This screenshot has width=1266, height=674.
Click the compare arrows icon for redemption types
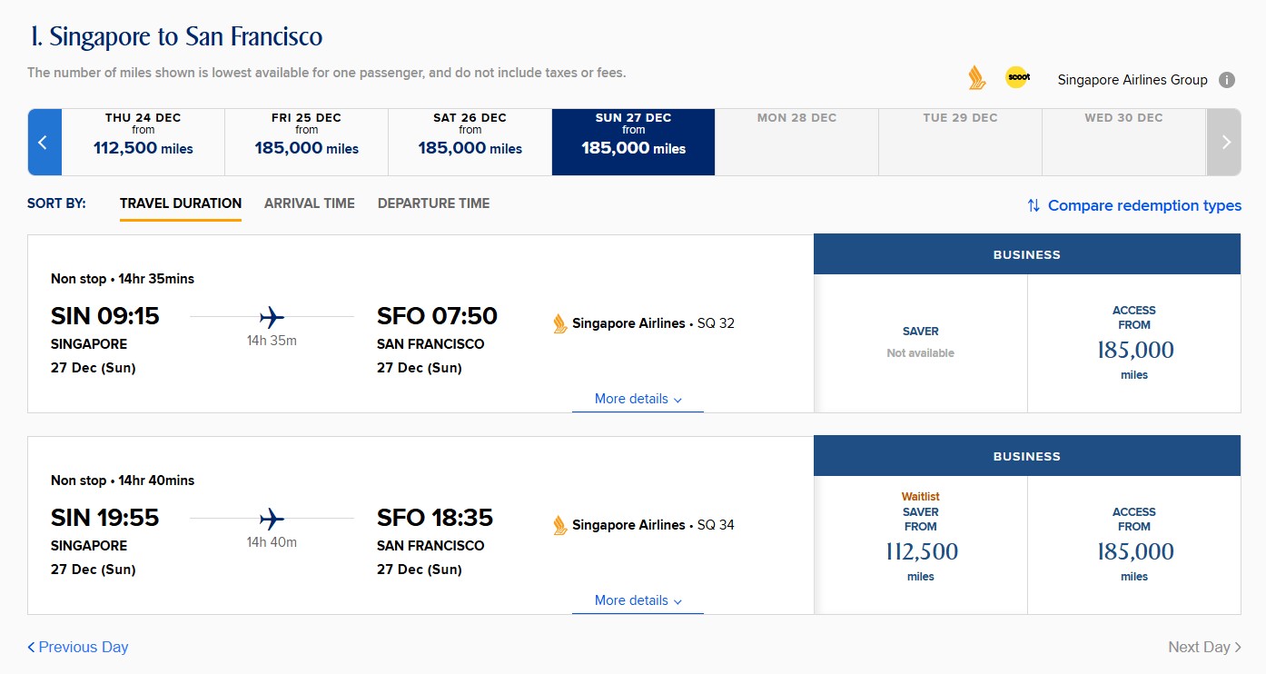1034,205
